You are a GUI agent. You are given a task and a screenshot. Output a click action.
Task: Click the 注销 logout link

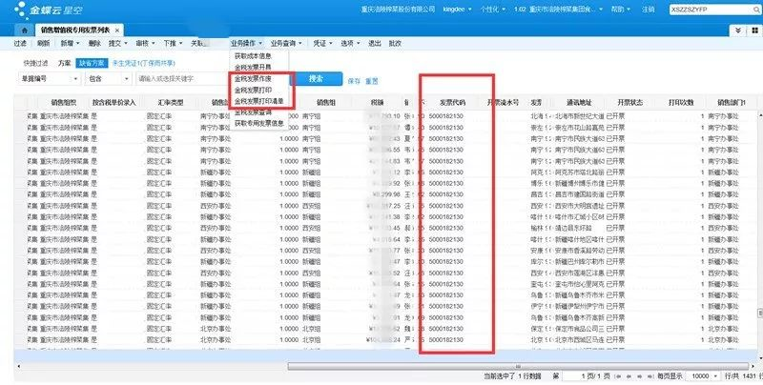[x=649, y=10]
